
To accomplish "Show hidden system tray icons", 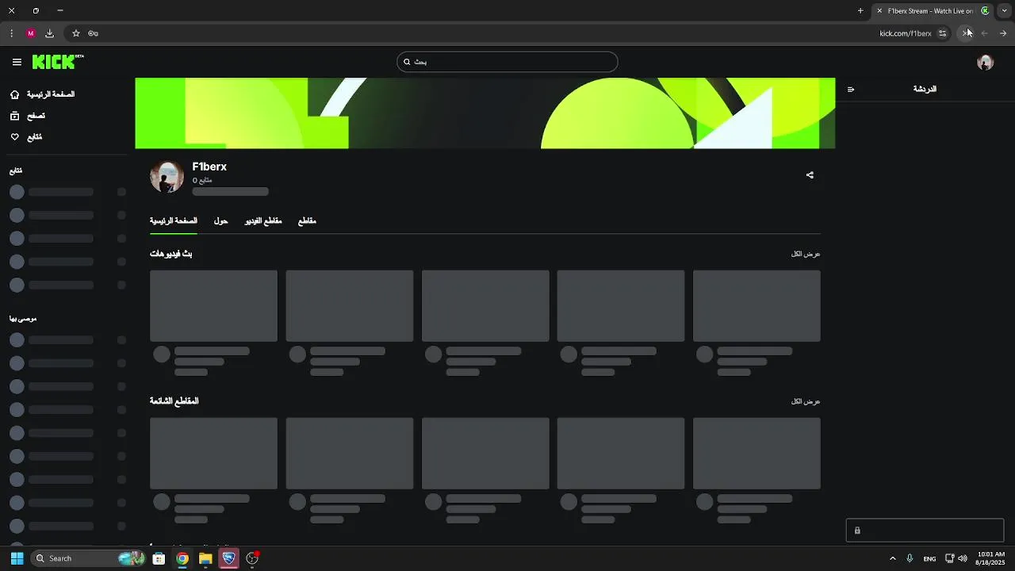I will click(892, 558).
